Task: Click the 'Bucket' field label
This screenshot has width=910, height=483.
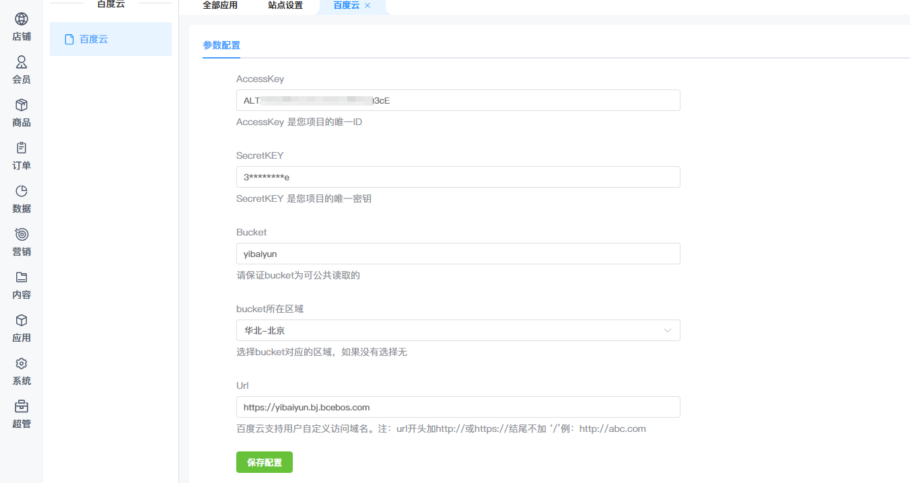Action: coord(252,232)
